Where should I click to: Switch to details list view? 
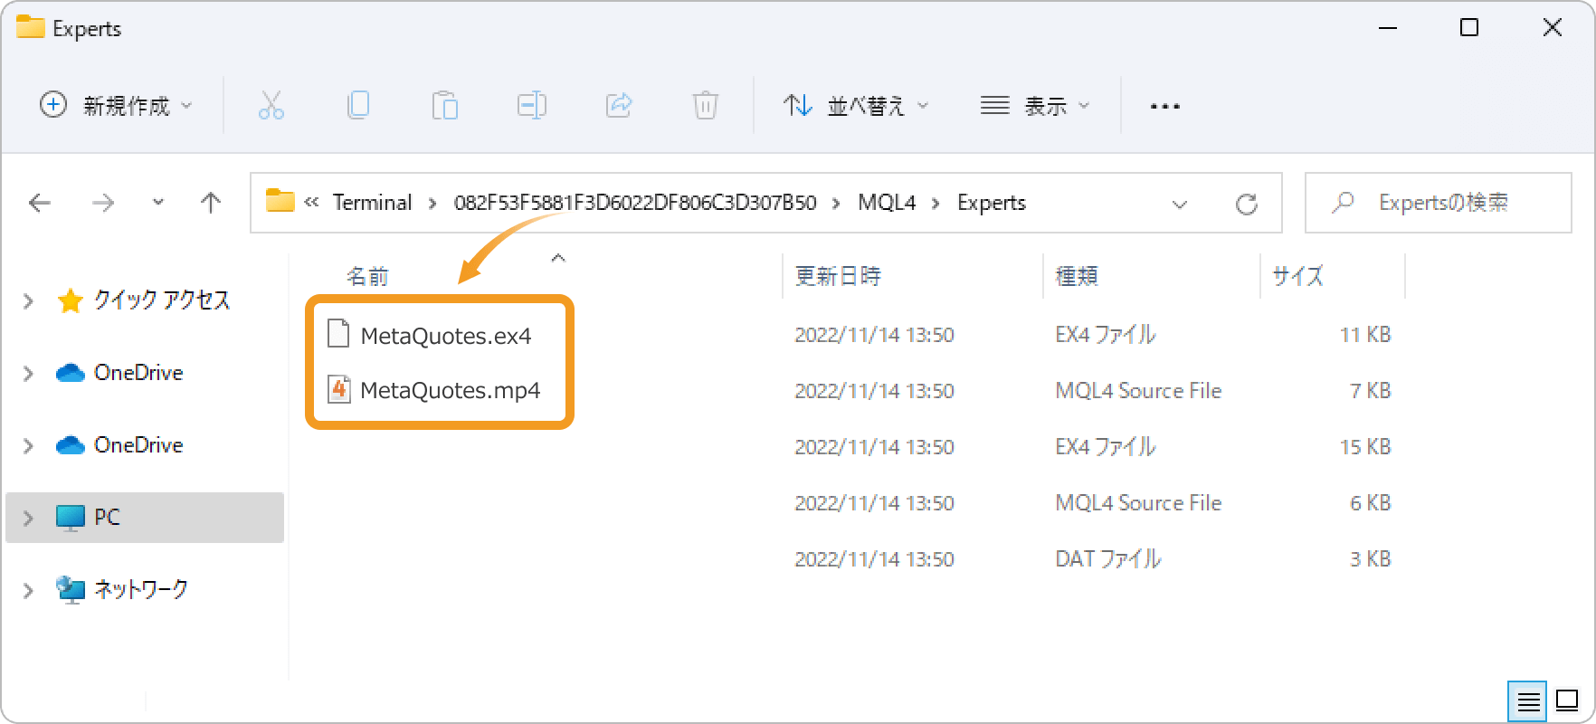[x=1528, y=701]
